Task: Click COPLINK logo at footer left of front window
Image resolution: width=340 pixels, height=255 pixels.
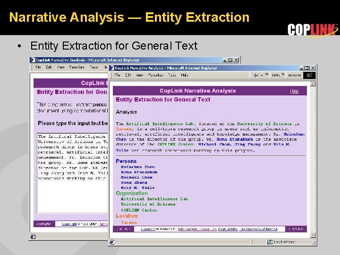Action: [123, 229]
